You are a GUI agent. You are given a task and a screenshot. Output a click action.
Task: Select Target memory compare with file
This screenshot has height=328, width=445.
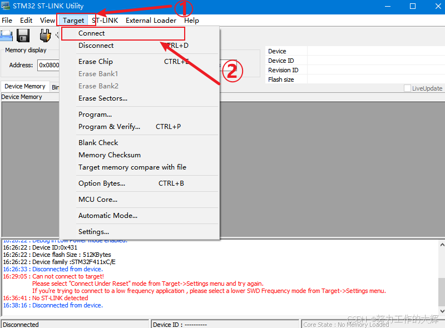tap(140, 167)
